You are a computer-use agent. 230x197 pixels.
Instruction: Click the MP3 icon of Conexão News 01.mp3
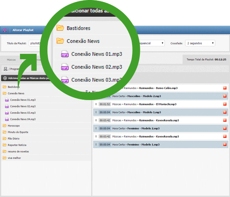(7, 100)
